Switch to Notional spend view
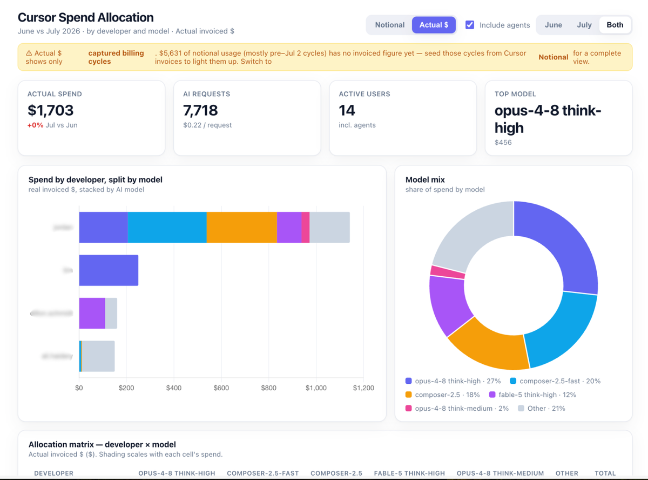Screen dimensions: 648x480 click(x=389, y=25)
